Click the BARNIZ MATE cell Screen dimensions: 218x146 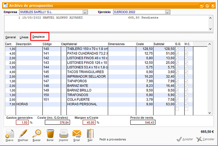[87, 86]
